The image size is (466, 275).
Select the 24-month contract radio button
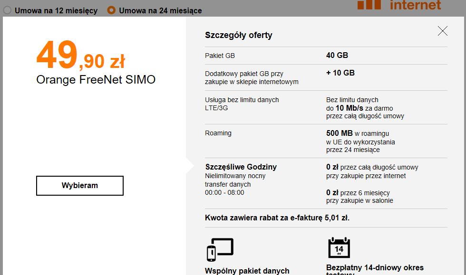[111, 10]
